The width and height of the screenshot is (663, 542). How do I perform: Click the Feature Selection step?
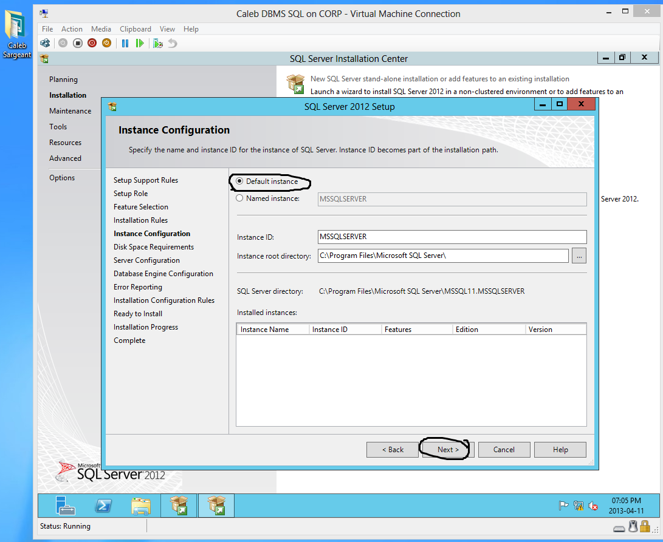[x=141, y=206]
